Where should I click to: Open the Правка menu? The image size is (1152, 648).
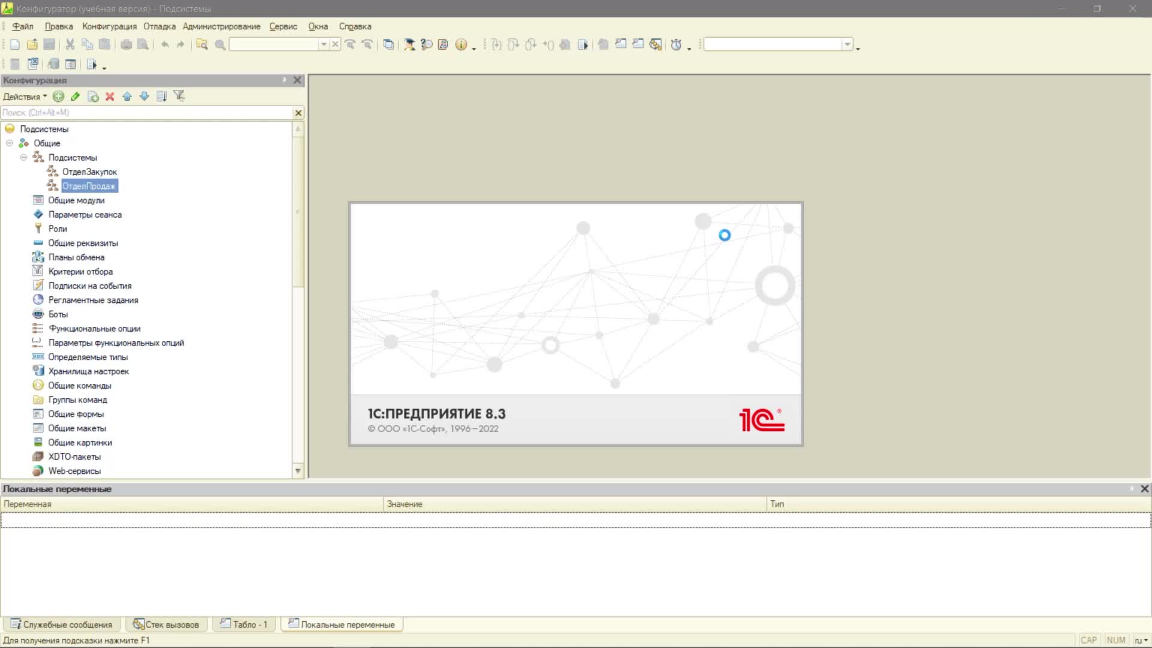(59, 26)
